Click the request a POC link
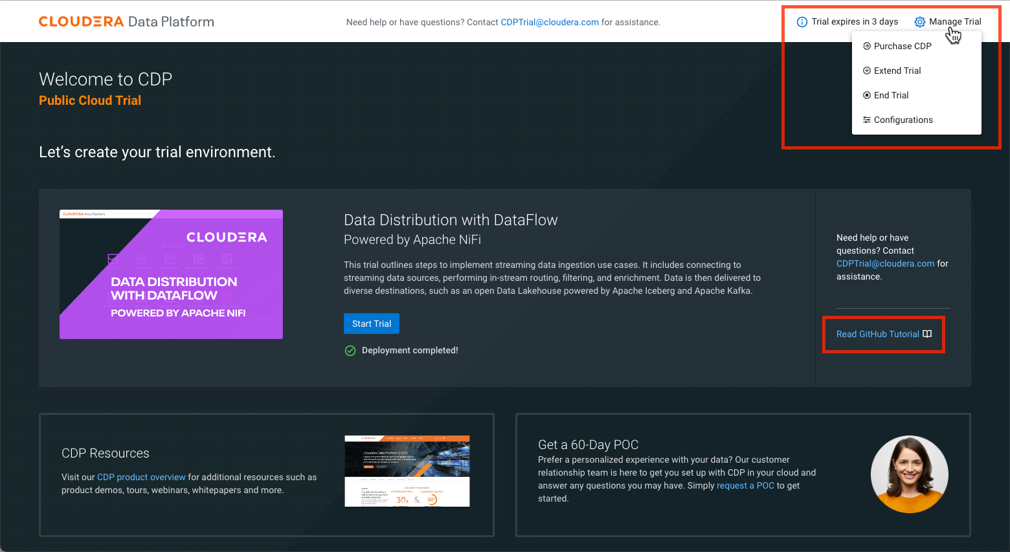The image size is (1010, 552). 745,485
